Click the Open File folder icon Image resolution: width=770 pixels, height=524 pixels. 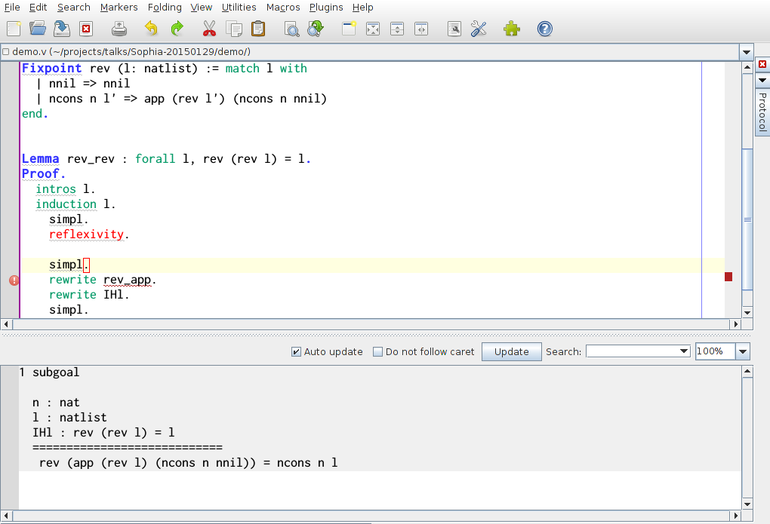click(x=37, y=29)
